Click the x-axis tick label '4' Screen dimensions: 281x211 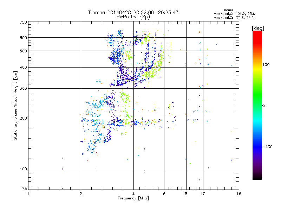coord(133,194)
